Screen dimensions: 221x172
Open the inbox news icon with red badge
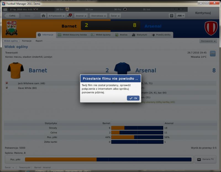pyautogui.click(x=70, y=15)
